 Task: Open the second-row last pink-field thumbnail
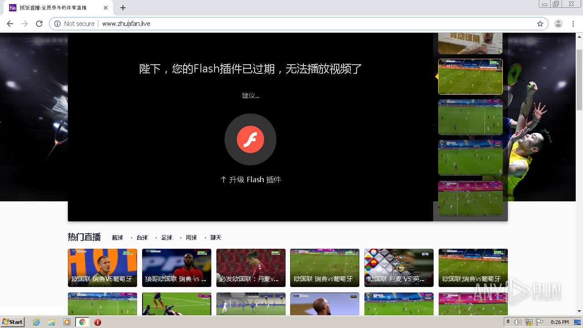473,304
